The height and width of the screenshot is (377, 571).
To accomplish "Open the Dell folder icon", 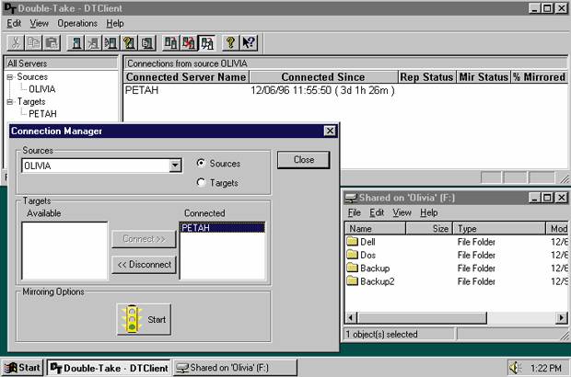I will (x=353, y=242).
